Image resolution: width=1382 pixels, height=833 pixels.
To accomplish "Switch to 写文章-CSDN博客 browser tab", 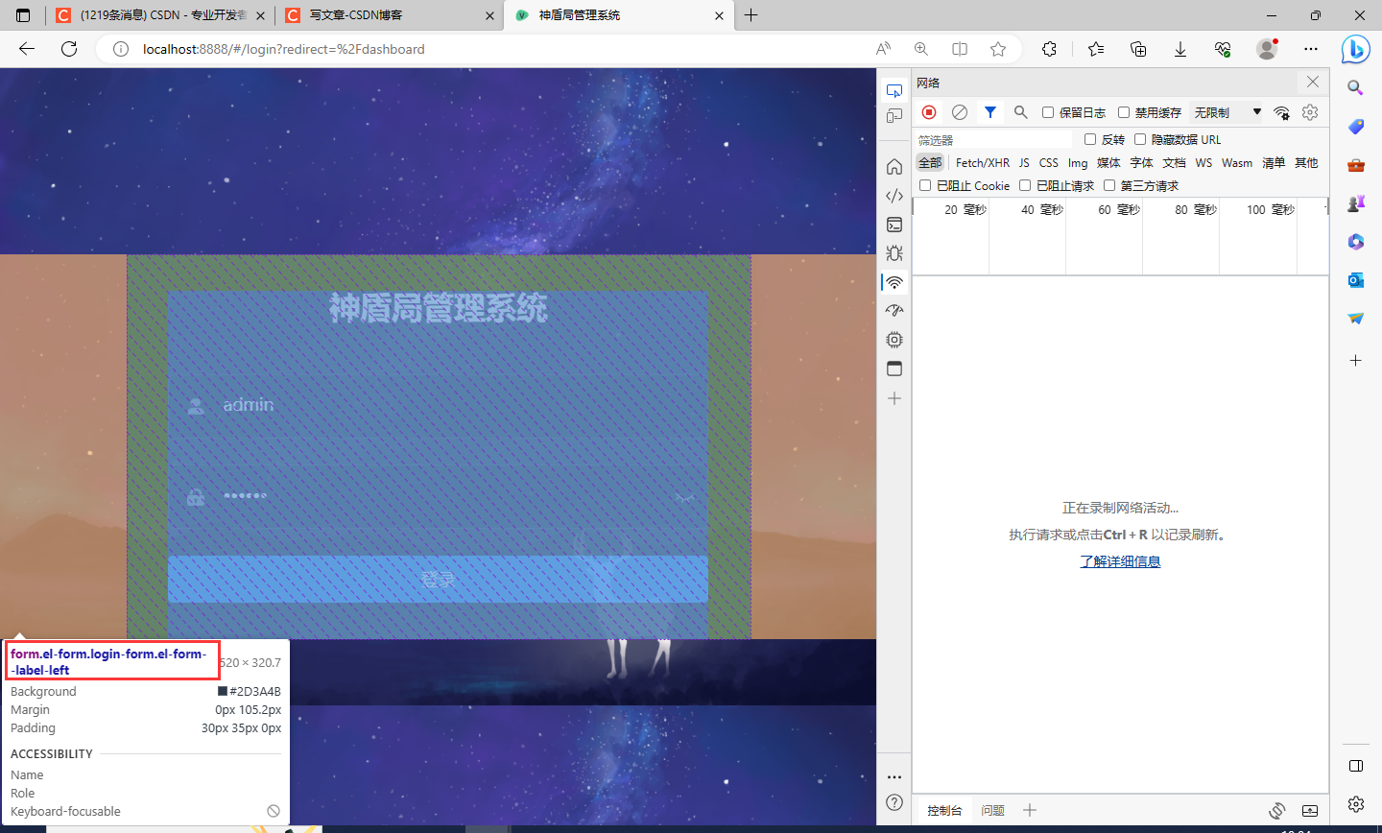I will click(x=389, y=15).
